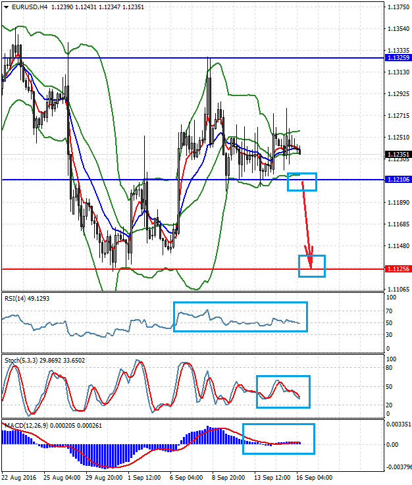Viewport: 412px width, 485px height.
Task: Click the 1.12106 support price label
Action: pyautogui.click(x=397, y=180)
